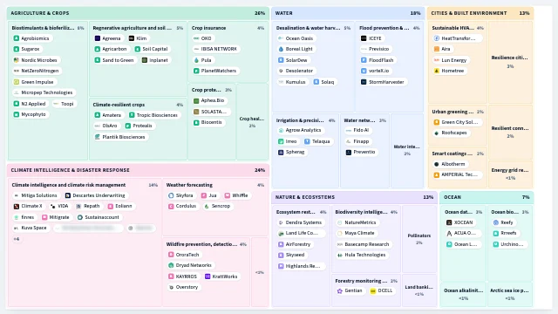The height and width of the screenshot is (314, 558).
Task: Click the Agrobiomics company icon
Action: 16,38
